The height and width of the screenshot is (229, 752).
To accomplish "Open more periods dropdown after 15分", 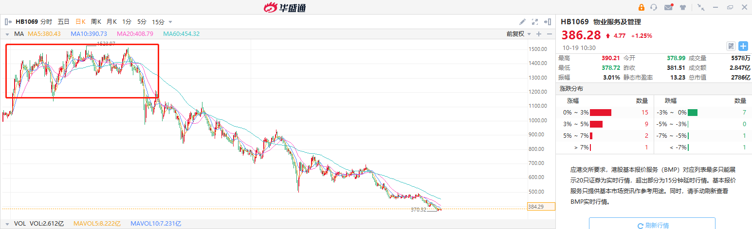I will click(170, 22).
